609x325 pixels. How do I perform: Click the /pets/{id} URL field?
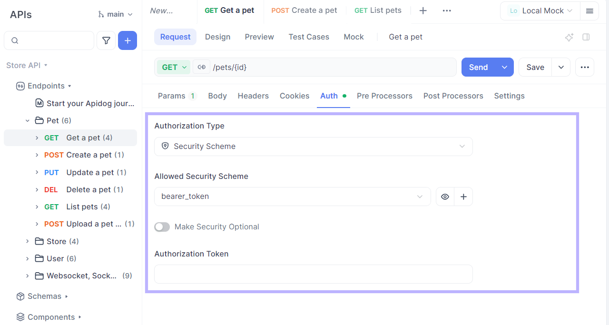[x=333, y=67]
